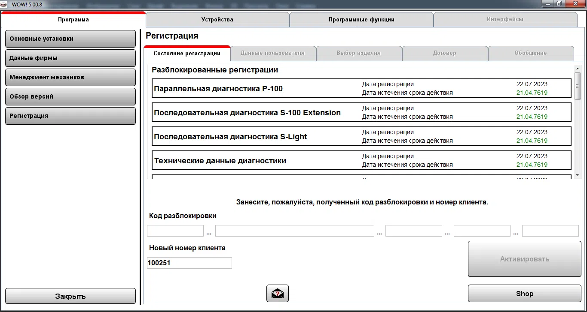Return to the Состояние регистрации tab
The image size is (587, 312).
[x=187, y=54]
